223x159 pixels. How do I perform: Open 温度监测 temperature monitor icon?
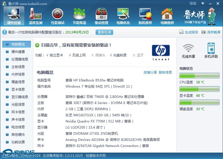(x=35, y=16)
